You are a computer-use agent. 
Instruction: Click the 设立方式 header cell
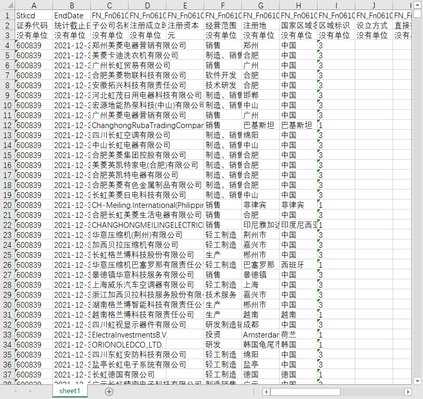coord(374,25)
